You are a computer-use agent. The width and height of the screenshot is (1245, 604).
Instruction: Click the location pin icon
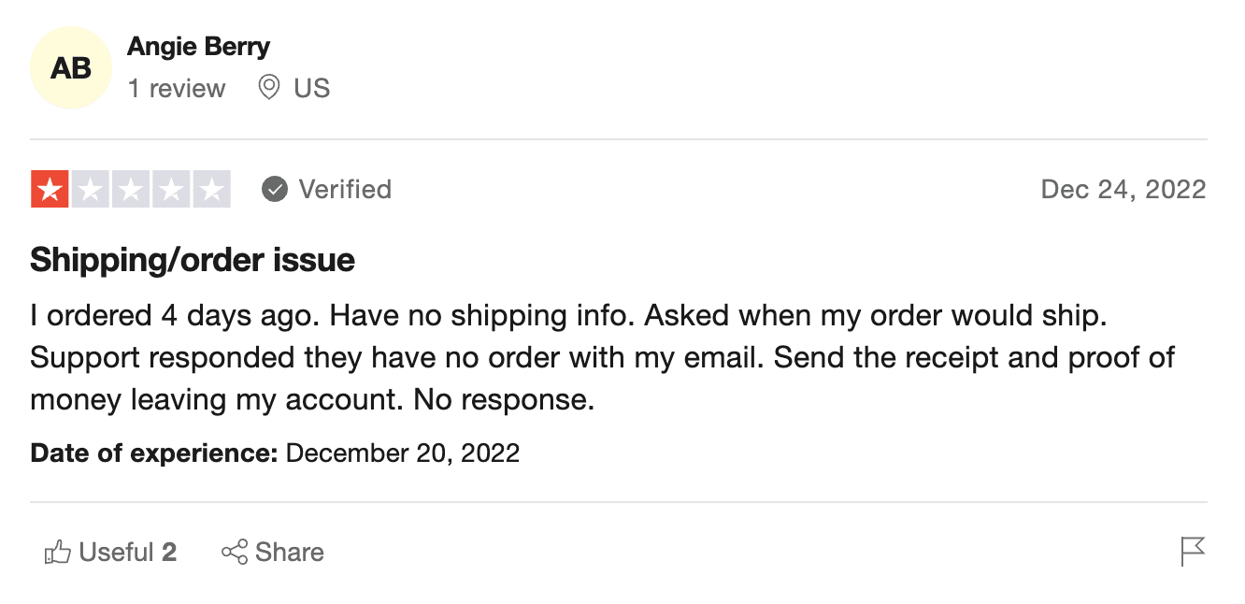pyautogui.click(x=269, y=88)
